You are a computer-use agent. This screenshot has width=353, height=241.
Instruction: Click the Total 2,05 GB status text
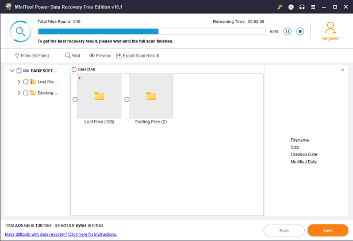click(28, 226)
